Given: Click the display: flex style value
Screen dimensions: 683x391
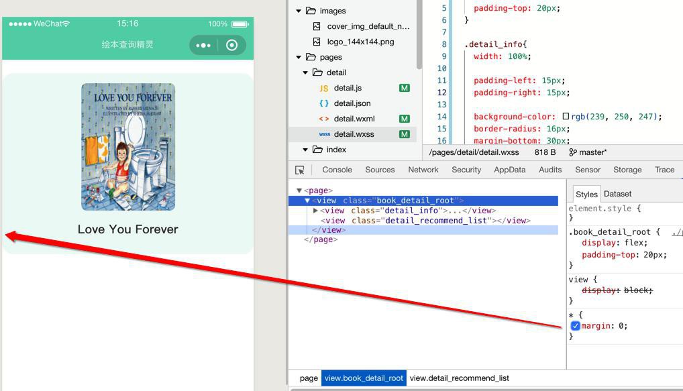Looking at the screenshot, I should coord(635,243).
